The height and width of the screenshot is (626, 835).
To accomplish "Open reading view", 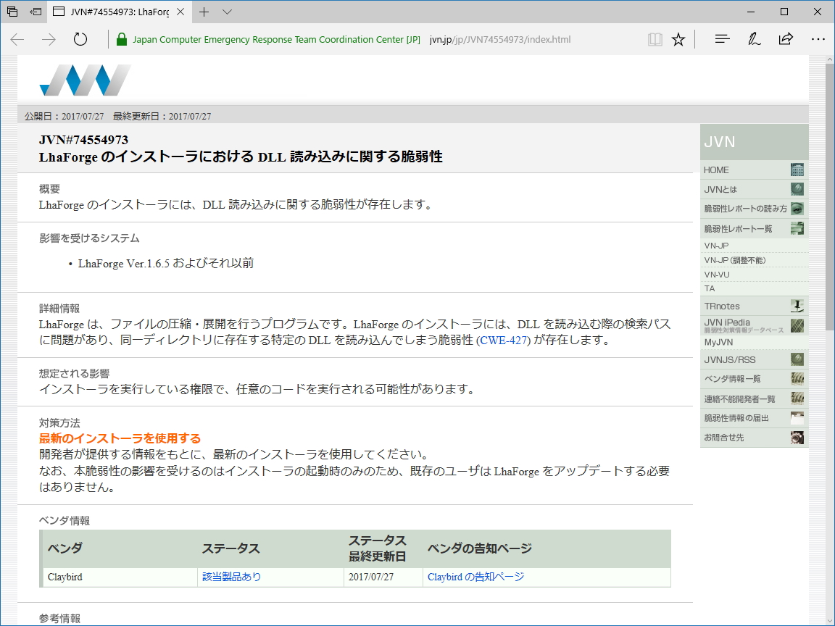I will coord(655,39).
